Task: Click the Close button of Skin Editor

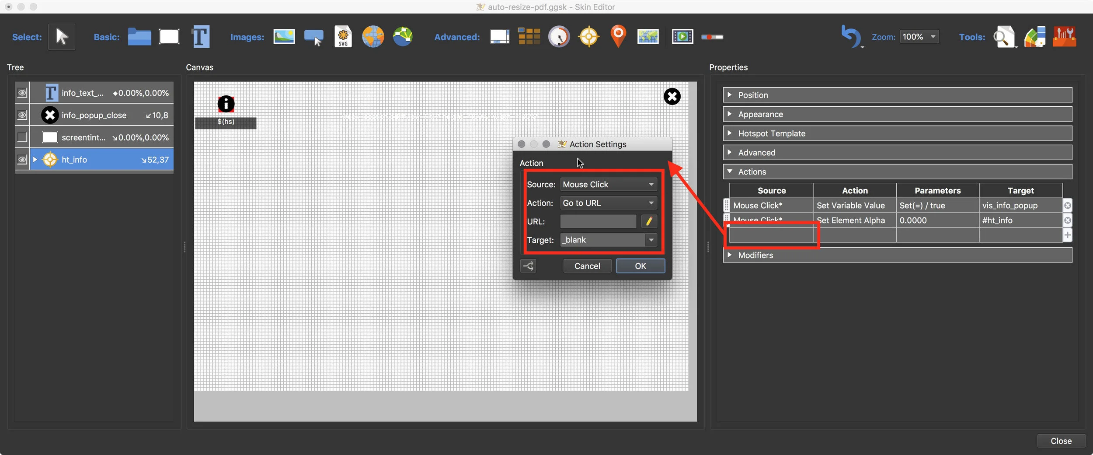Action: 1061,441
